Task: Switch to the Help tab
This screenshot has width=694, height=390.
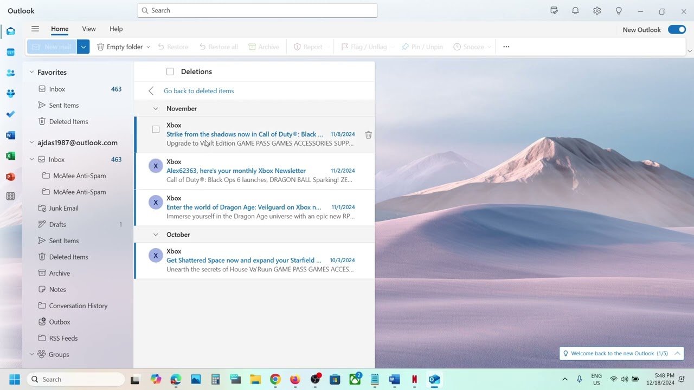Action: point(116,29)
